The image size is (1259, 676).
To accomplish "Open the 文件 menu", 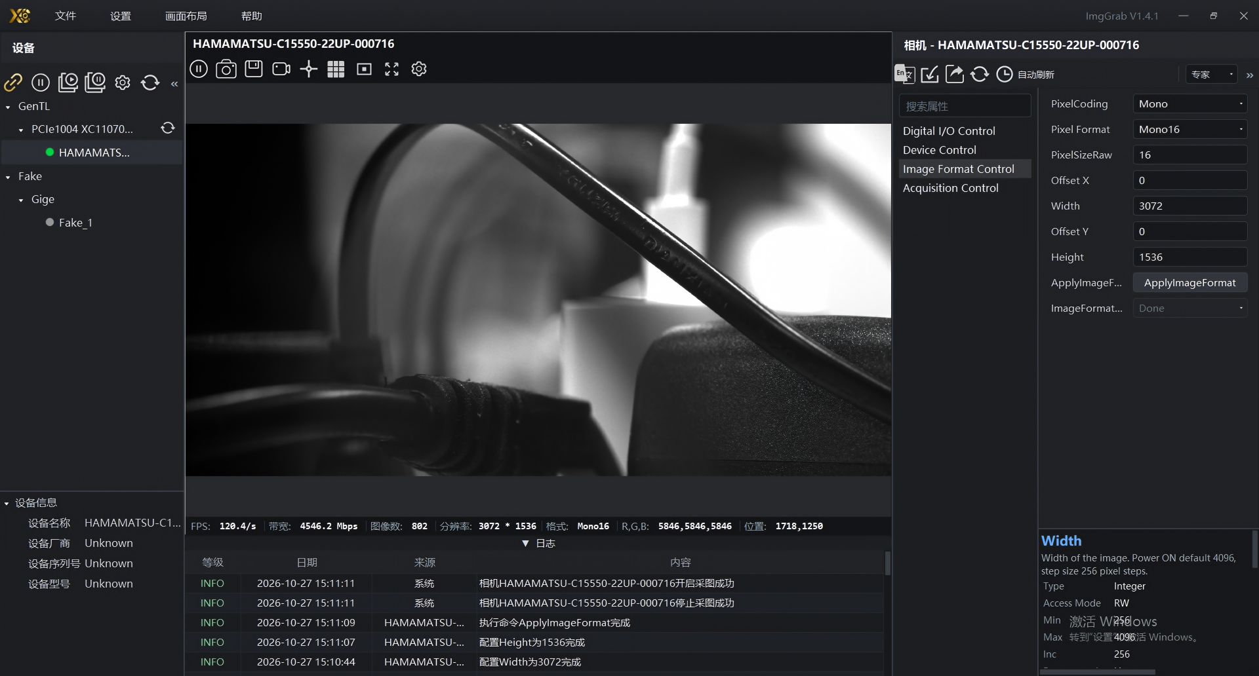I will click(66, 16).
